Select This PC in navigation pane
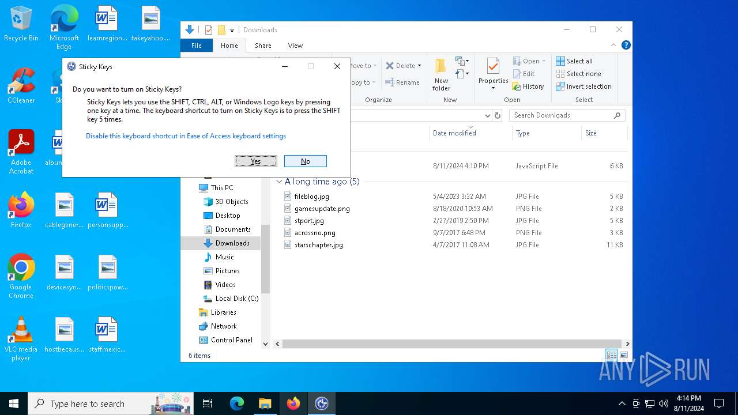 point(221,188)
